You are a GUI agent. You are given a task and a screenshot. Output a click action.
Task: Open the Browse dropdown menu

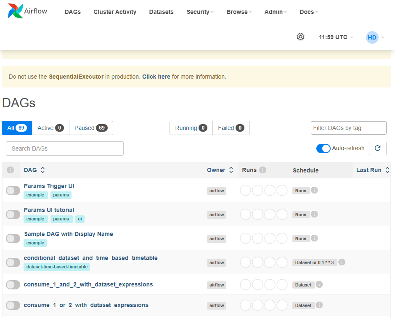click(239, 12)
